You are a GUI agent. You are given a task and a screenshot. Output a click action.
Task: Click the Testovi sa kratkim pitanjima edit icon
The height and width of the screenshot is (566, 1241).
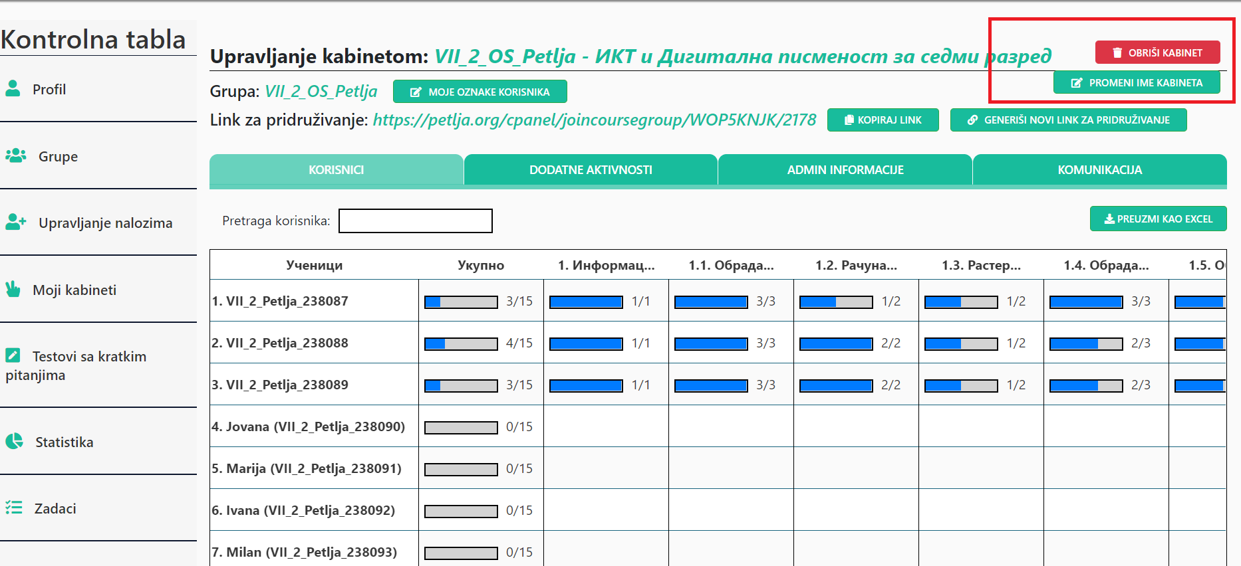(13, 355)
